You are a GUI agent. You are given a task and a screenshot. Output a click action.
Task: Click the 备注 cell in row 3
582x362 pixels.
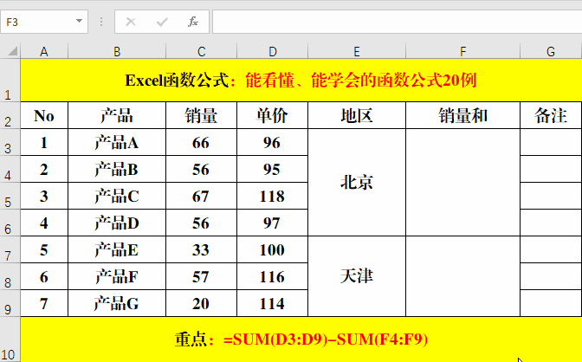coord(551,142)
